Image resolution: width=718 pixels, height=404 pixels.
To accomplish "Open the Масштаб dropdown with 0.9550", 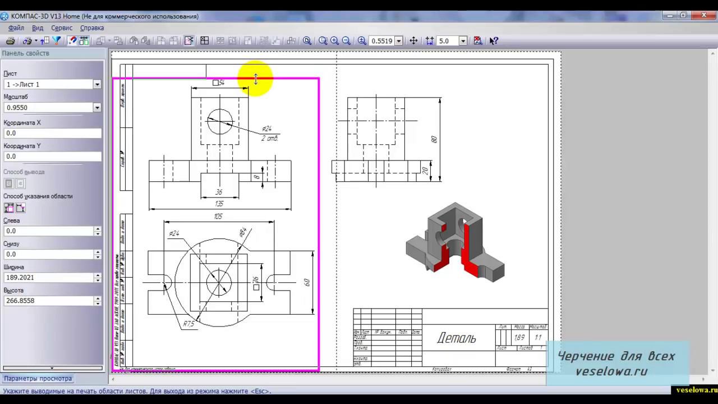I will coord(97,107).
